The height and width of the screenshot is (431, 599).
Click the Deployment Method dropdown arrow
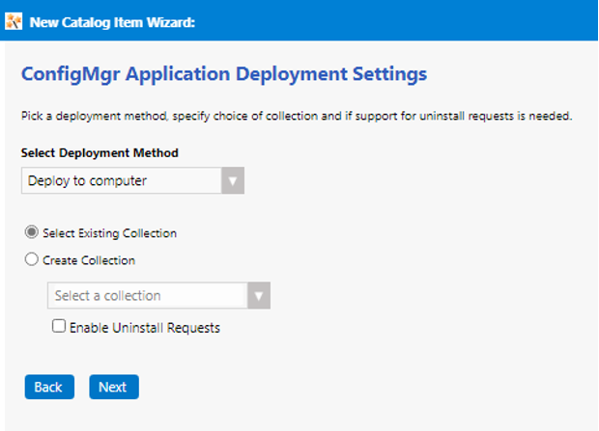(x=233, y=181)
